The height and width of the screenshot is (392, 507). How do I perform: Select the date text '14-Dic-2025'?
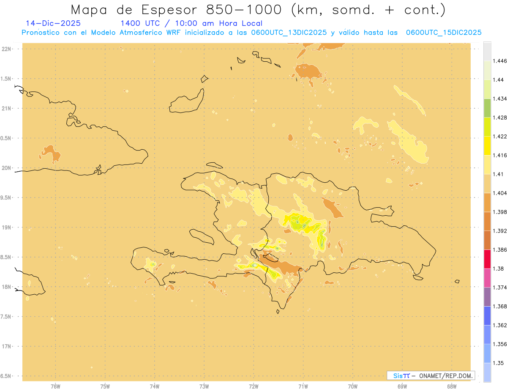(x=53, y=23)
